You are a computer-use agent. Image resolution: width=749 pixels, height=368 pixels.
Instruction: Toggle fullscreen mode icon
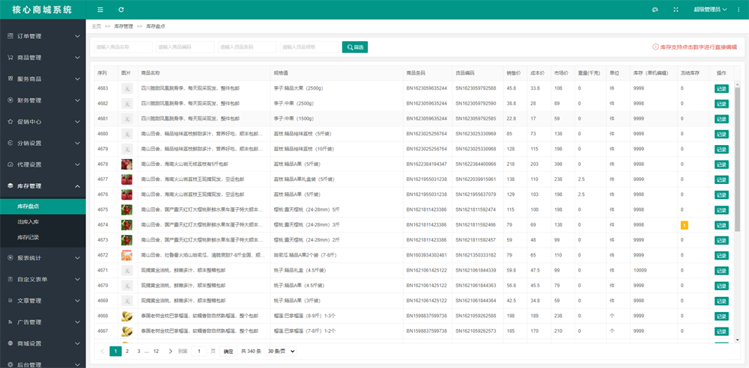pyautogui.click(x=676, y=10)
